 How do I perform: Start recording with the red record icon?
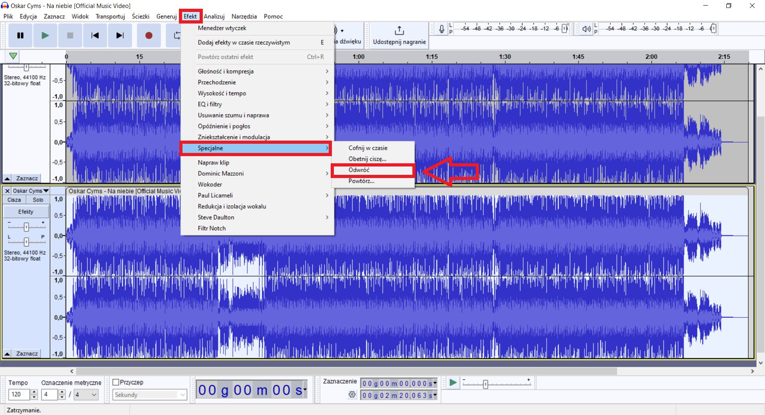click(149, 35)
